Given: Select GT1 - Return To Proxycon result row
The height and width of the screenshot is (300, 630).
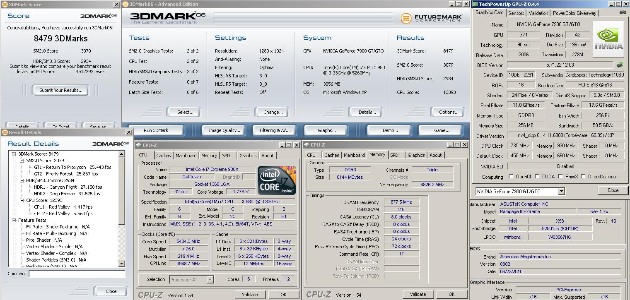Looking at the screenshot, I should click(x=72, y=167).
